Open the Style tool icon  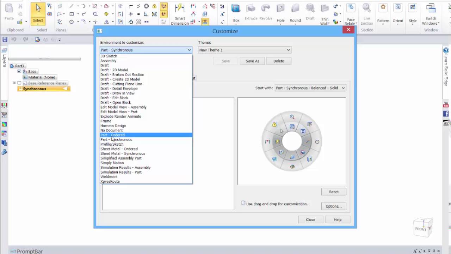point(413,8)
